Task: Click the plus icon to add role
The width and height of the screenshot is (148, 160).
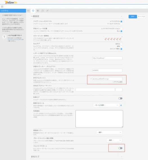Action: tap(121, 105)
